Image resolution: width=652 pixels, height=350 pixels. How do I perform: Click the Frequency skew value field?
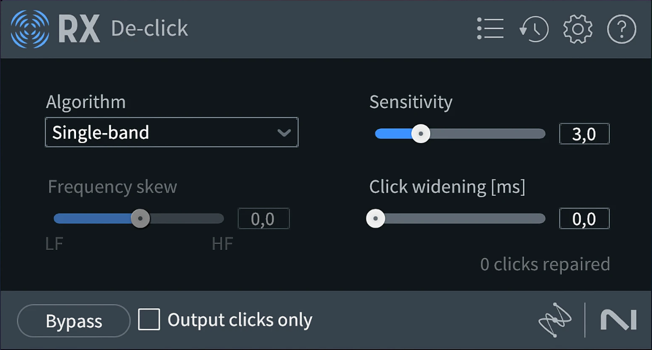click(x=263, y=219)
